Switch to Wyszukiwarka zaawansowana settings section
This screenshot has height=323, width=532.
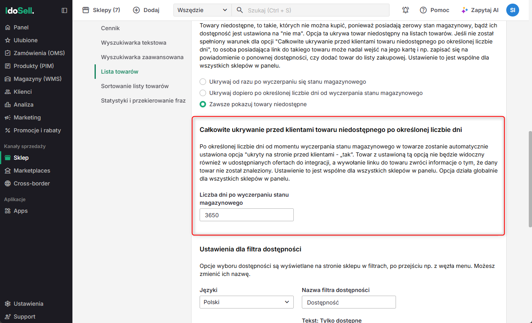(142, 57)
